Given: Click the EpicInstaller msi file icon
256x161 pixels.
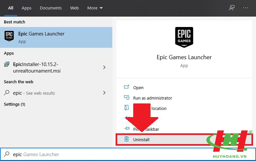Looking at the screenshot, I should tap(7, 64).
